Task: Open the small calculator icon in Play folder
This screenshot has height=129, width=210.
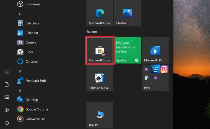Action: (146, 78)
